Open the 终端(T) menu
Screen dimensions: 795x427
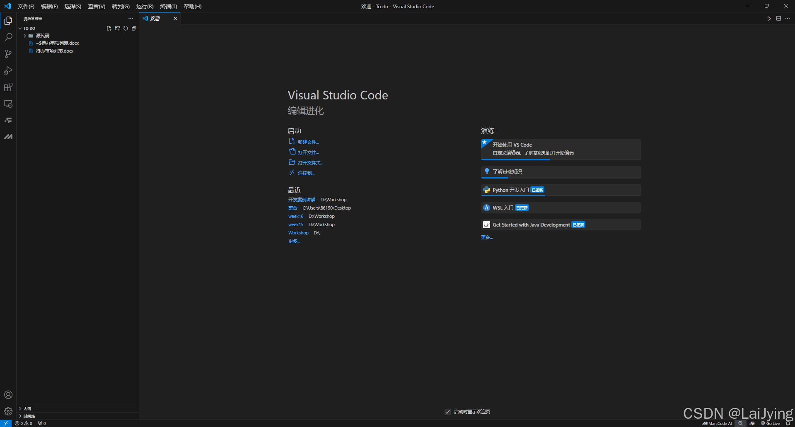[169, 6]
